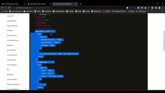Click the scrollbar up arrow
This screenshot has height=93, width=165.
point(164,14)
